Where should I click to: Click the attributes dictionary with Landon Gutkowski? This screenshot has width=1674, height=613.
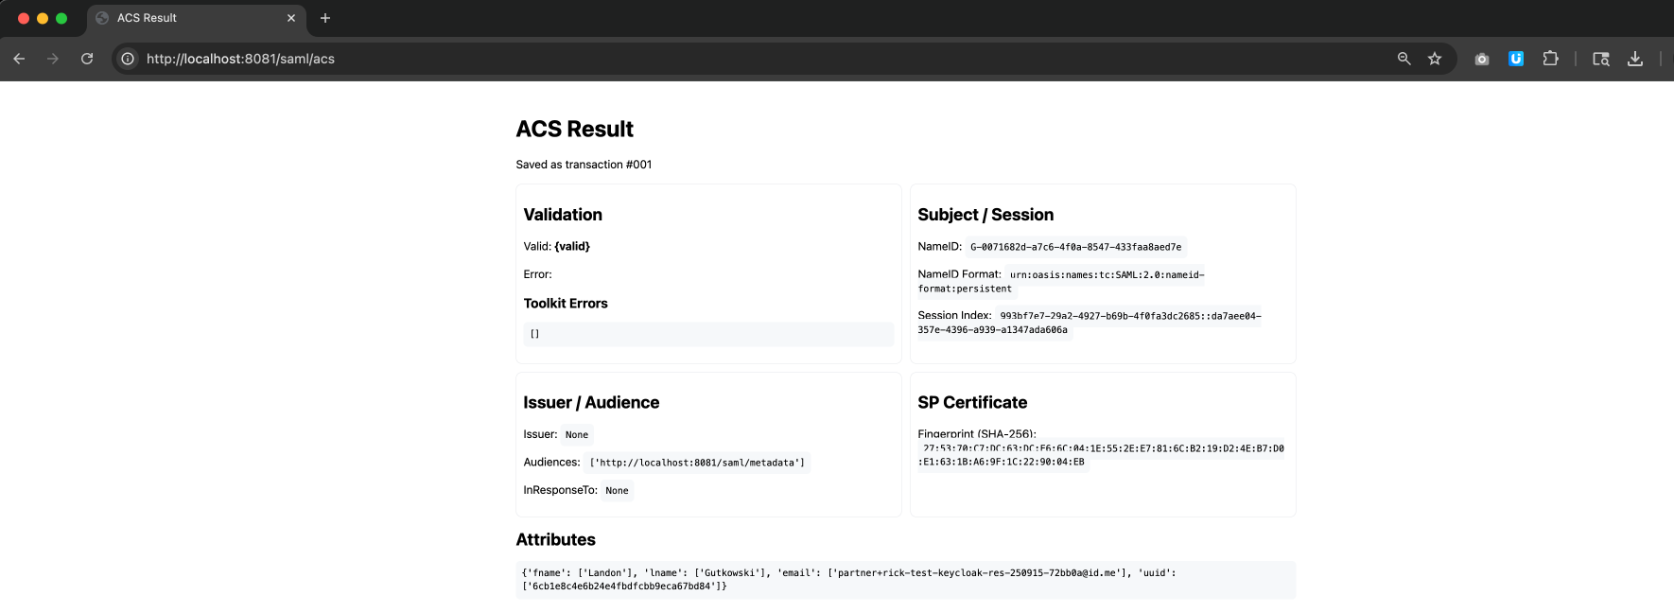pos(905,580)
